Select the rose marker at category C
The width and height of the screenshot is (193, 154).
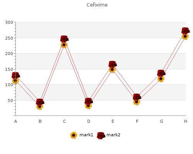64,39
